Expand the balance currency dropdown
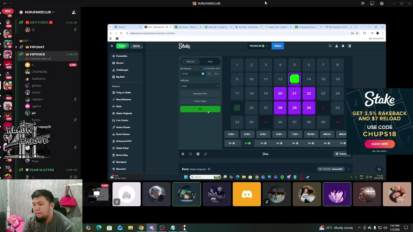The width and height of the screenshot is (413, 232). coord(267,46)
